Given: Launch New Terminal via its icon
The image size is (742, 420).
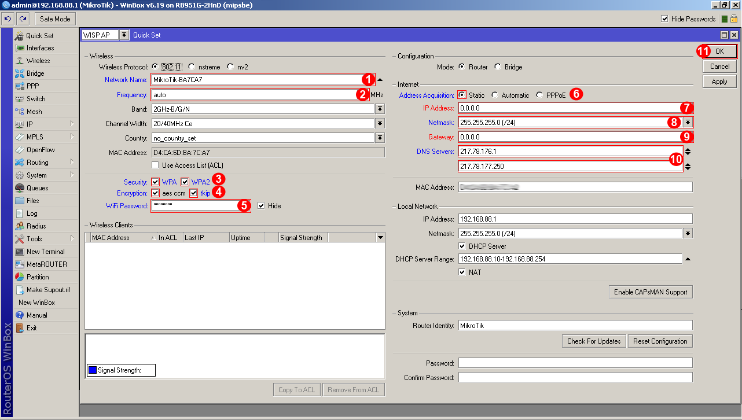Looking at the screenshot, I should click(x=20, y=252).
